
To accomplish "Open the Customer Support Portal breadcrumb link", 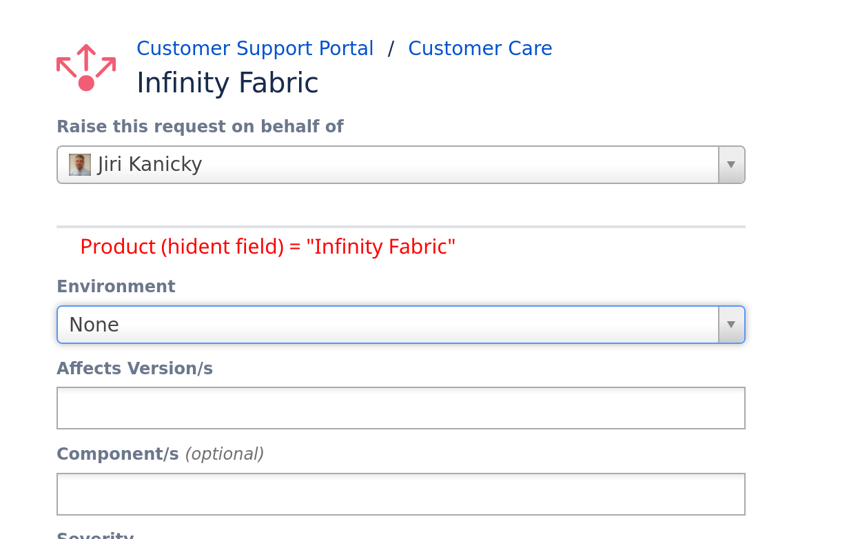I will (x=255, y=48).
